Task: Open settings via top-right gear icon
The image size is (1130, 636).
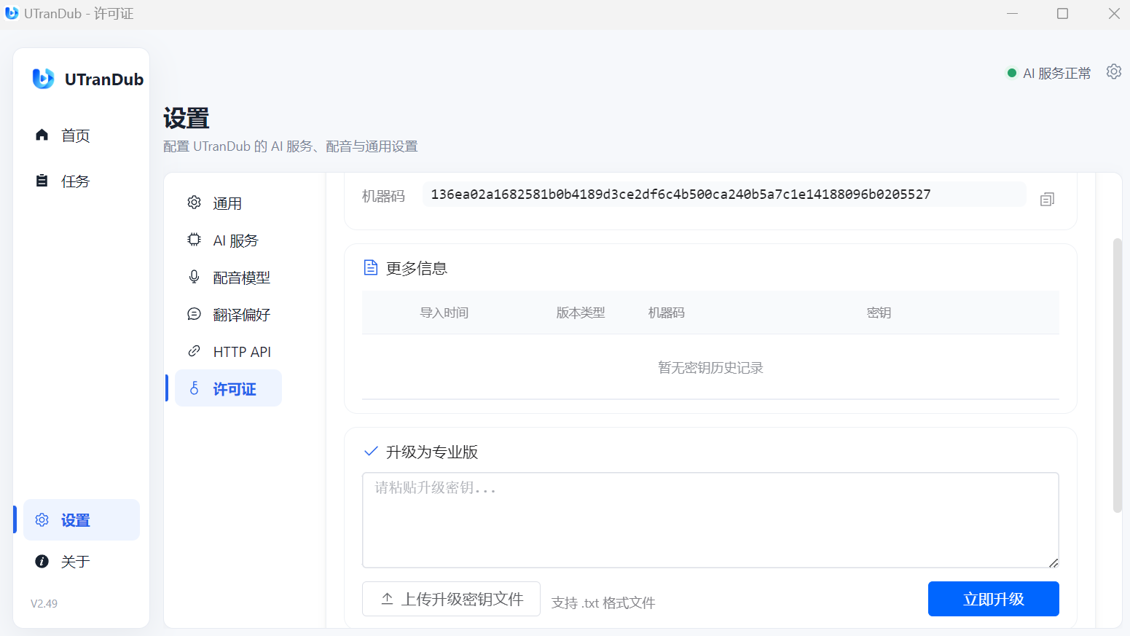Action: point(1113,71)
